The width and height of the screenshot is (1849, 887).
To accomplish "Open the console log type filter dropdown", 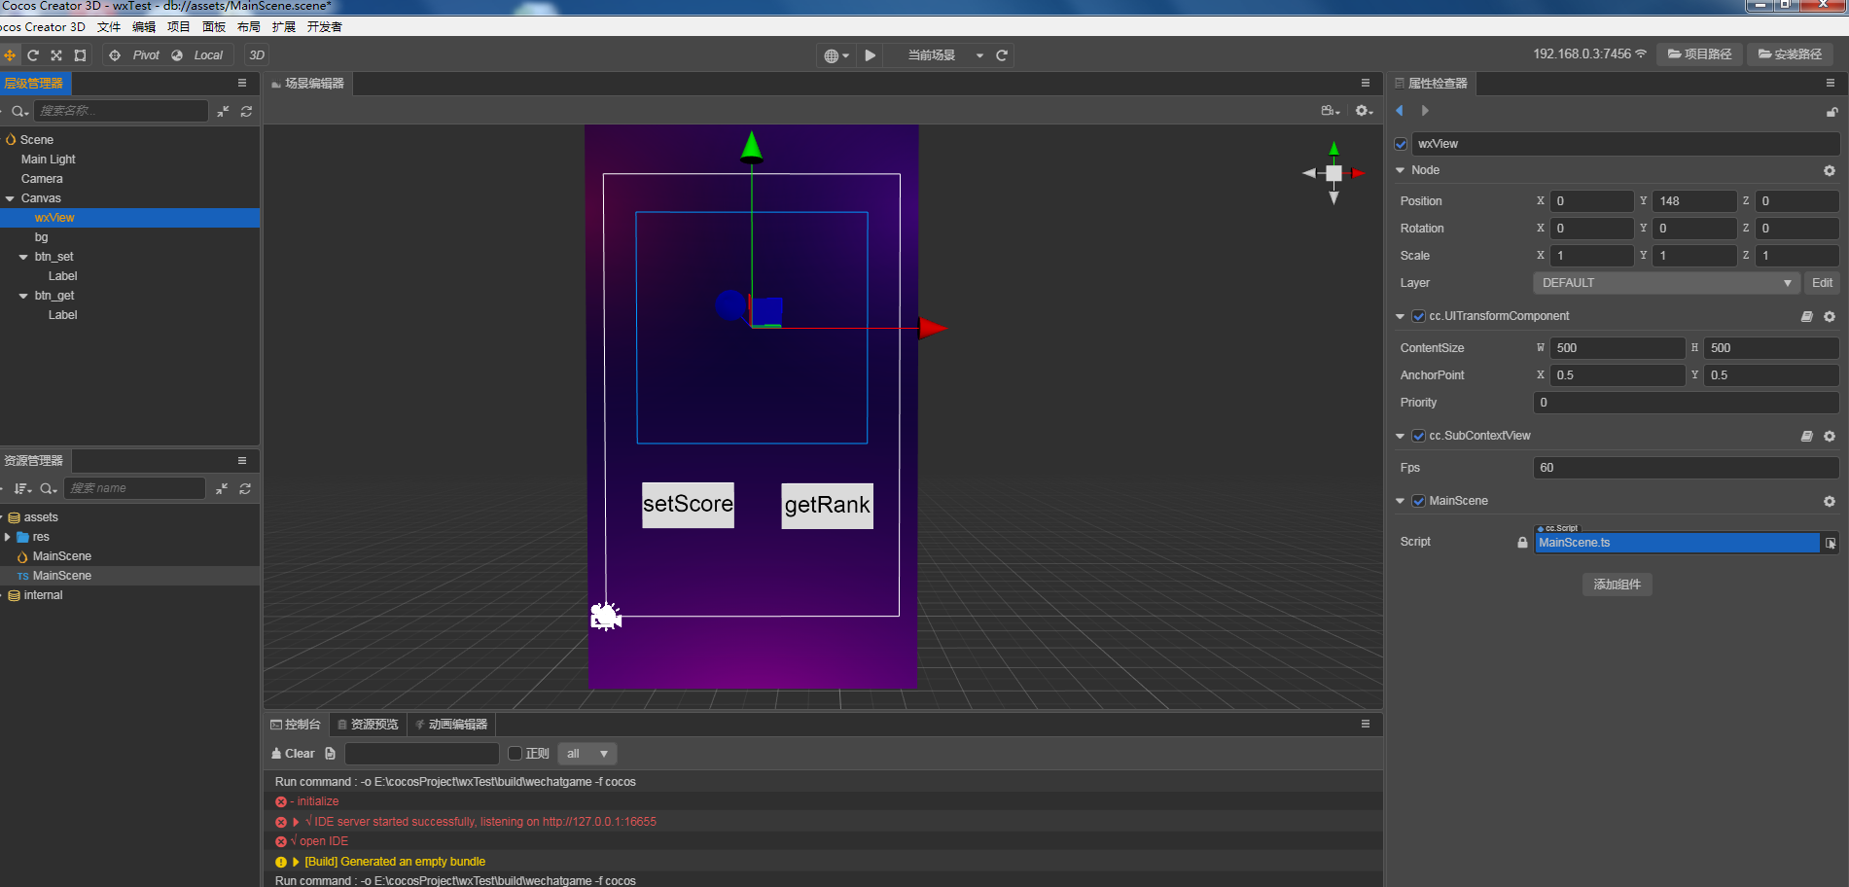I will tap(587, 754).
